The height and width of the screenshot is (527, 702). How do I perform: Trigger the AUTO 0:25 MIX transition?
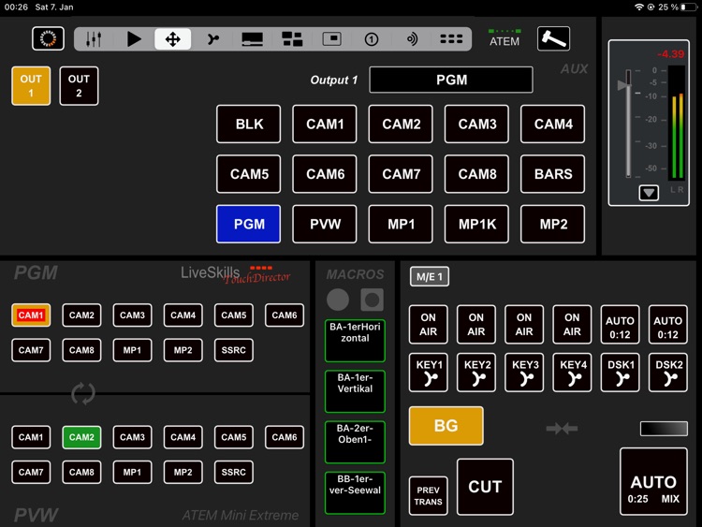click(x=653, y=482)
